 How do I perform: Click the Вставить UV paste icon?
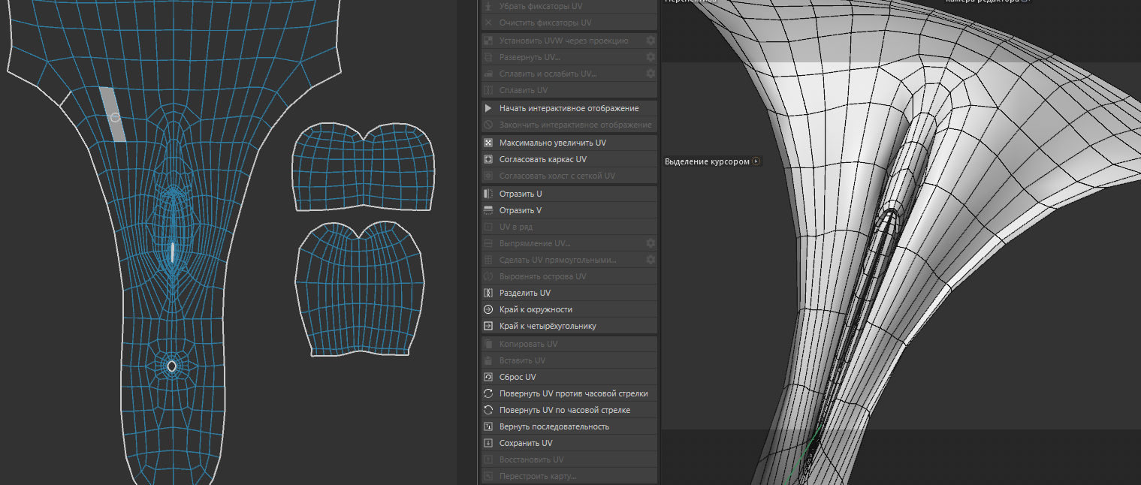click(x=488, y=360)
